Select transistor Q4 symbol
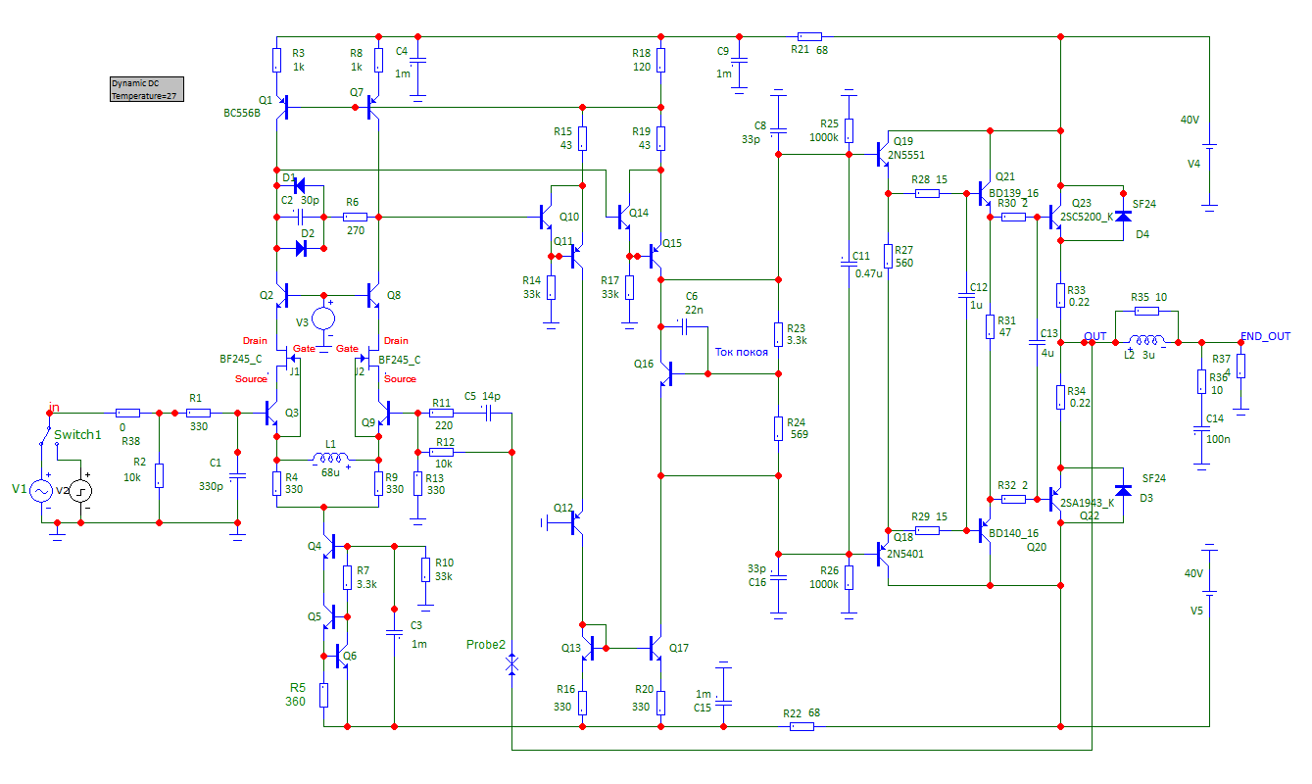 (x=330, y=546)
